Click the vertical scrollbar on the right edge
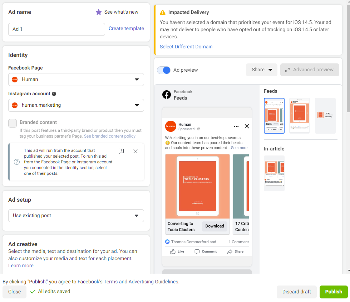The width and height of the screenshot is (350, 302). (349, 58)
